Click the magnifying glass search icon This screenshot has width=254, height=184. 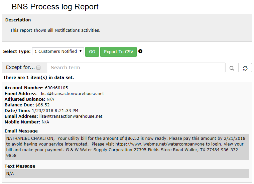click(232, 68)
